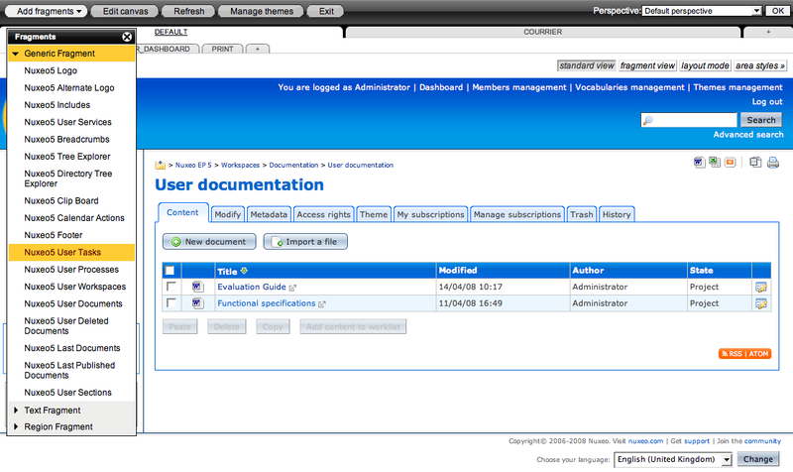Switch to standard view
This screenshot has width=793, height=472.
point(587,65)
